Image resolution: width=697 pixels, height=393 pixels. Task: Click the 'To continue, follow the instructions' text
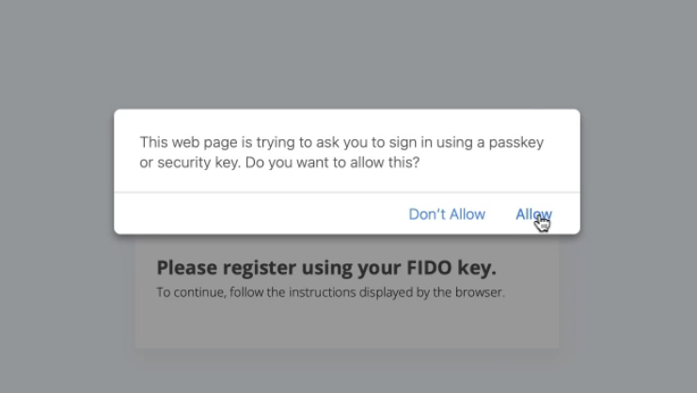330,292
